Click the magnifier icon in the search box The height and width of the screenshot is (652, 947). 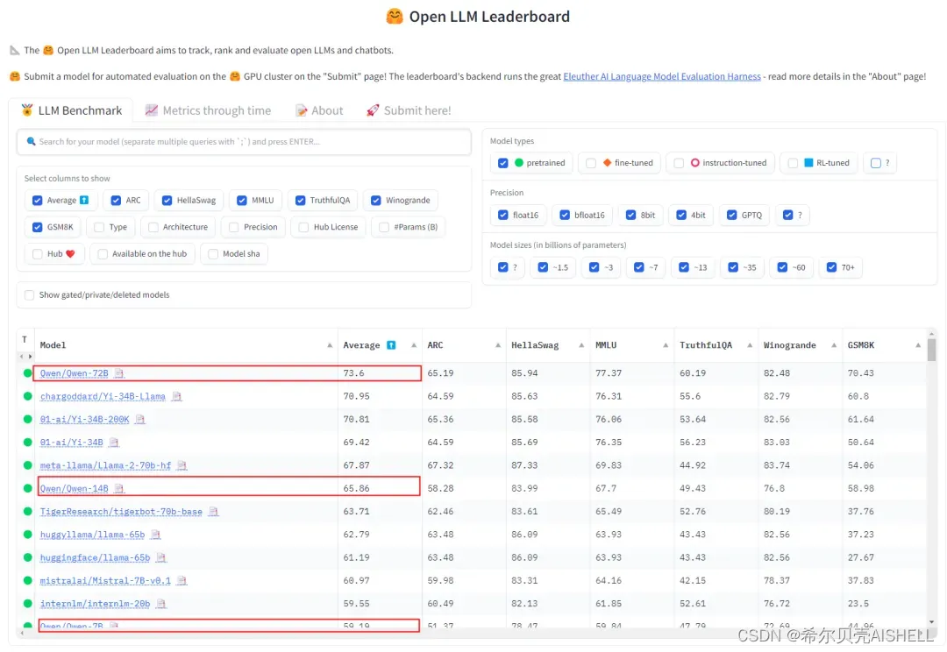(x=31, y=141)
